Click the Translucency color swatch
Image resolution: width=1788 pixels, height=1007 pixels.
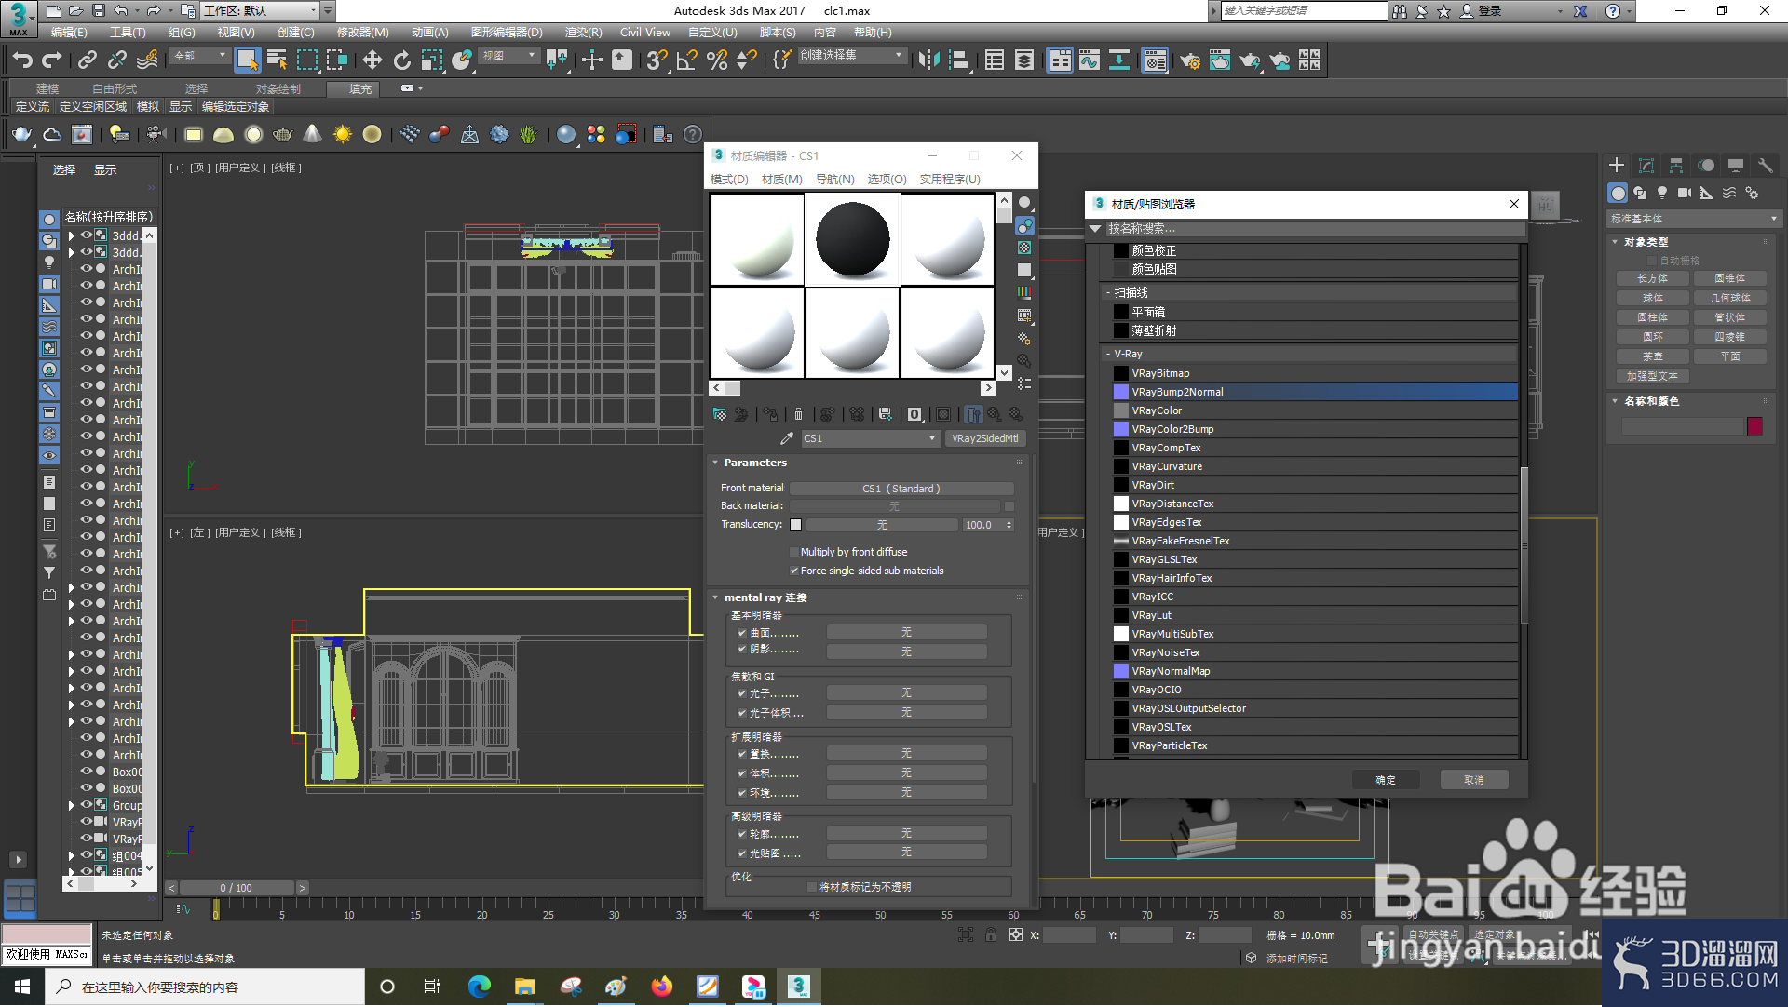(x=795, y=525)
